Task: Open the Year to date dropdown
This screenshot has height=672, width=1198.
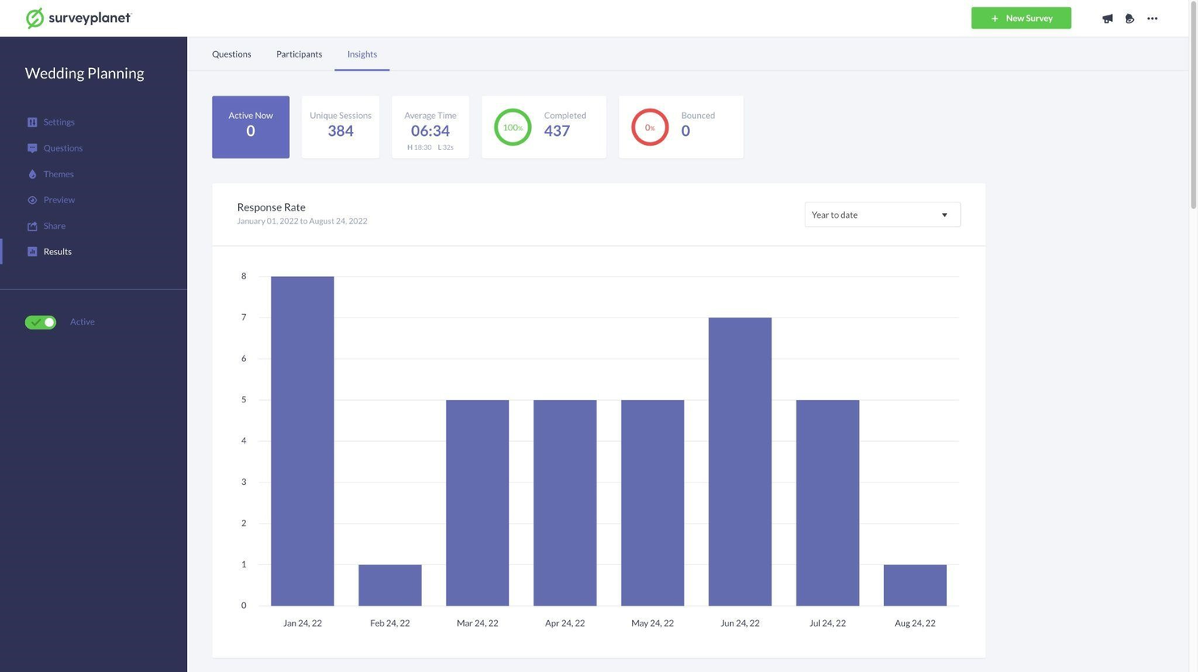Action: click(882, 215)
